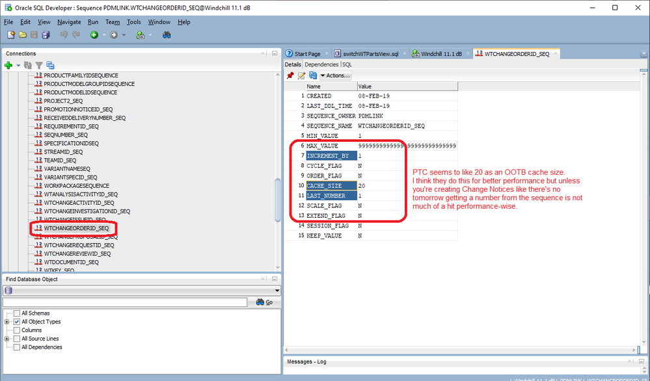This screenshot has height=381, width=650.
Task: Click the filter funnel icon in Connections panel
Action: point(39,65)
